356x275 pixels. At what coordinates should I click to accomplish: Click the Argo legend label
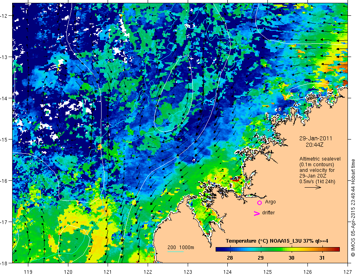tap(270, 202)
